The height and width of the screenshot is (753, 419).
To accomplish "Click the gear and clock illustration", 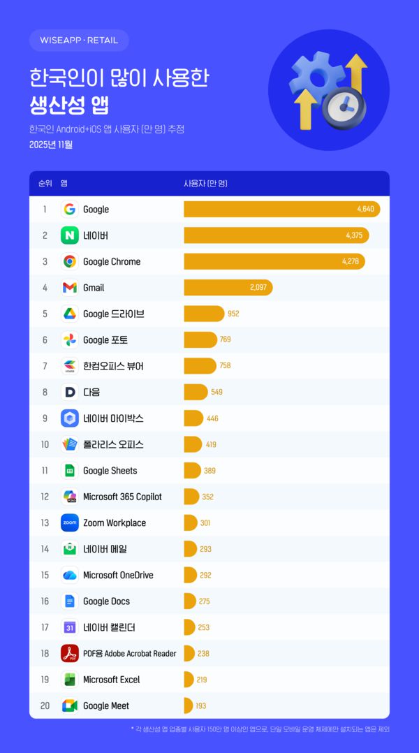I will pyautogui.click(x=328, y=91).
